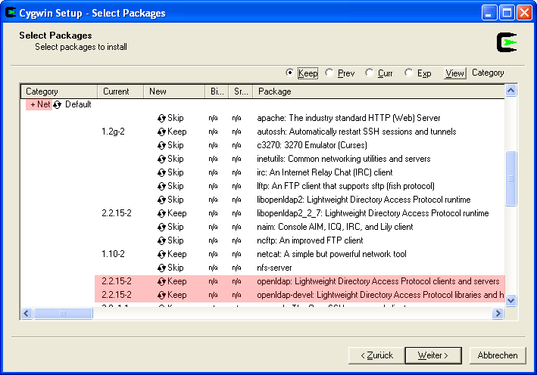Viewport: 537px width, 375px height.
Task: Click the vertical scrollbar down arrow
Action: (x=510, y=301)
